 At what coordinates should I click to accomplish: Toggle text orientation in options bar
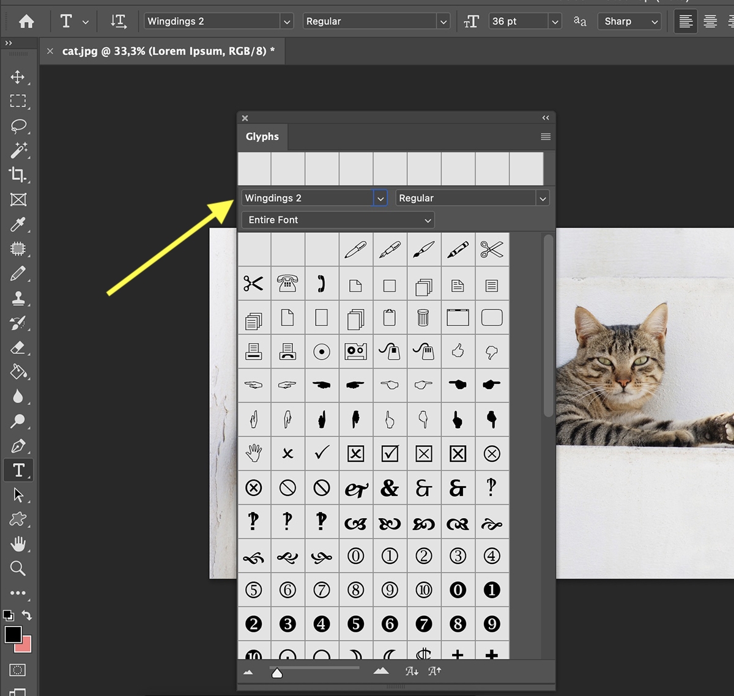(118, 21)
